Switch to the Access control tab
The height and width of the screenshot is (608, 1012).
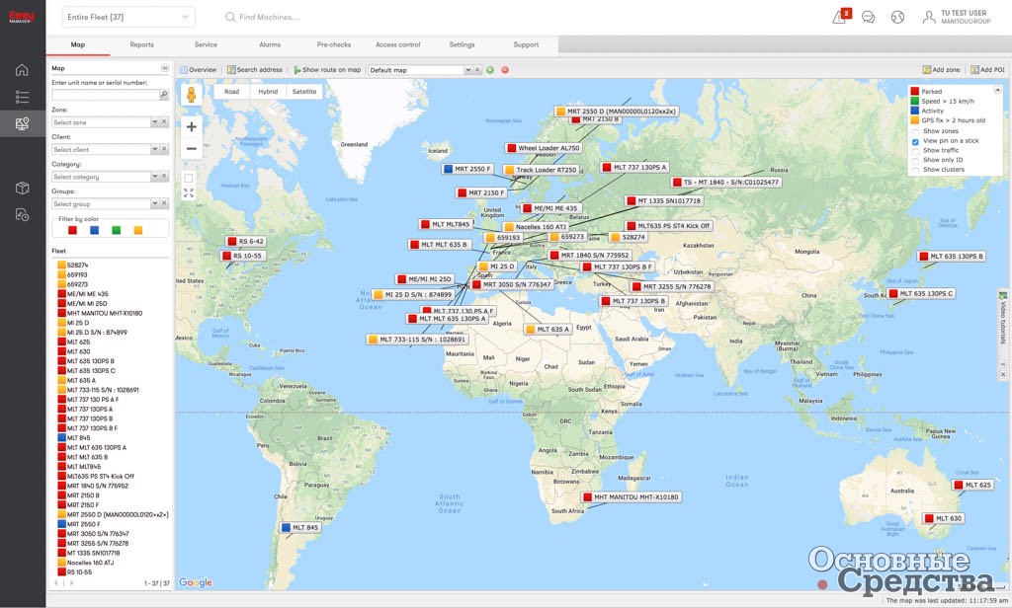[397, 45]
